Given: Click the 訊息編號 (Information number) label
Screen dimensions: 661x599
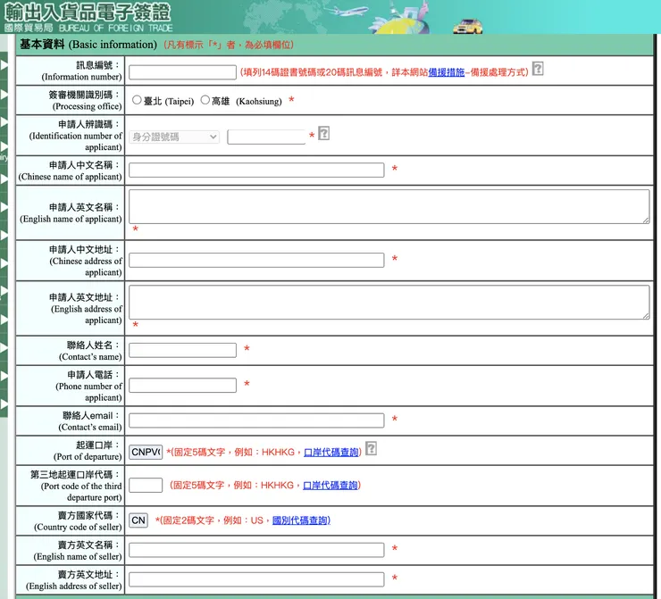Looking at the screenshot, I should pyautogui.click(x=81, y=71).
